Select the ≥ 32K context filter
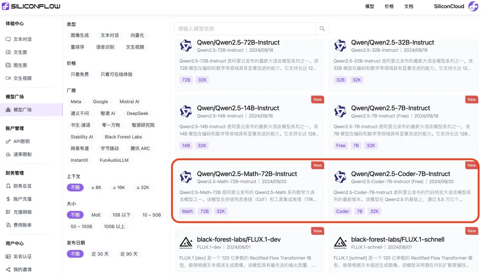Screen dimensions: 481x274 pos(143,188)
